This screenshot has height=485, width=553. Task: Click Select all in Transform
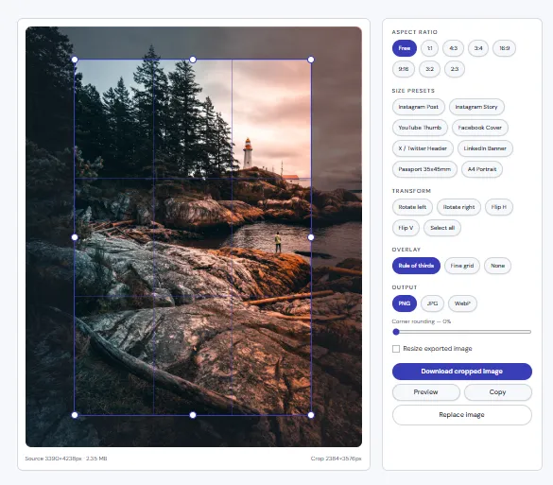442,228
